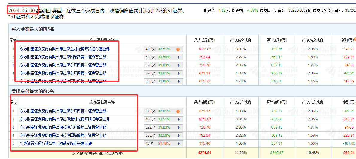Click sell ratio cell 1.56%
Screen dimensions: 356x159
(313, 143)
